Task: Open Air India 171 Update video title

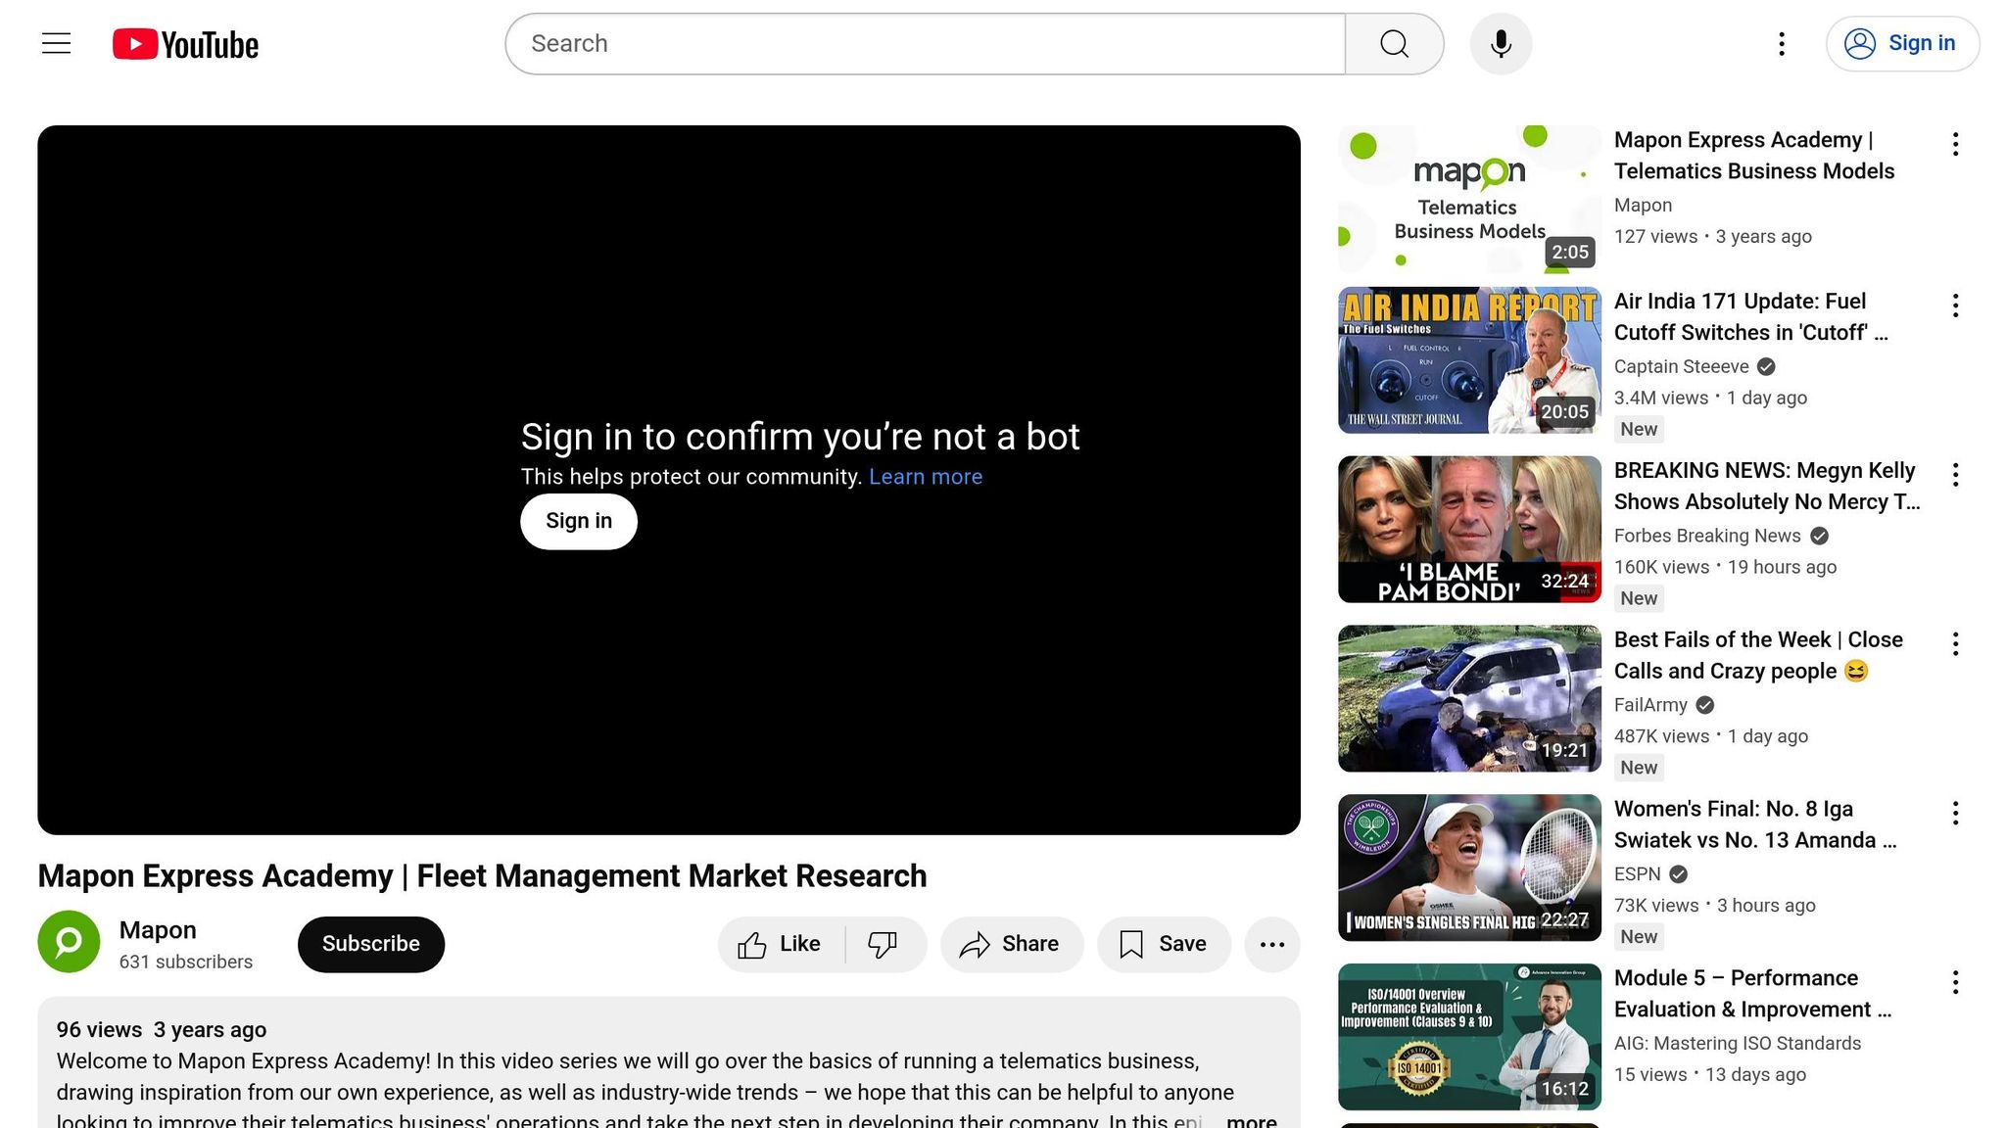Action: click(1751, 317)
